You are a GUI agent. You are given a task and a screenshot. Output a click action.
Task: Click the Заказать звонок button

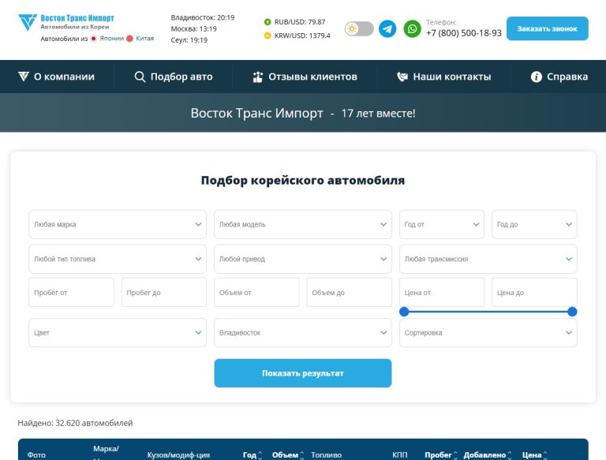point(548,28)
